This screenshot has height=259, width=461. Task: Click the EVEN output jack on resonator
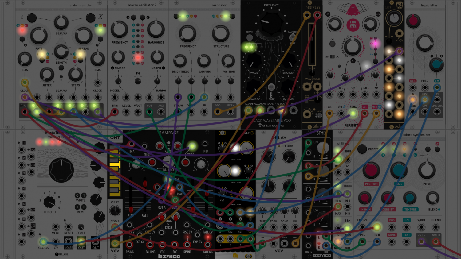coord(231,112)
